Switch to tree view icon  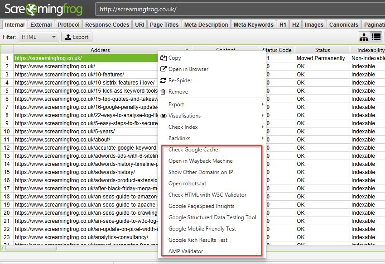click(364, 37)
